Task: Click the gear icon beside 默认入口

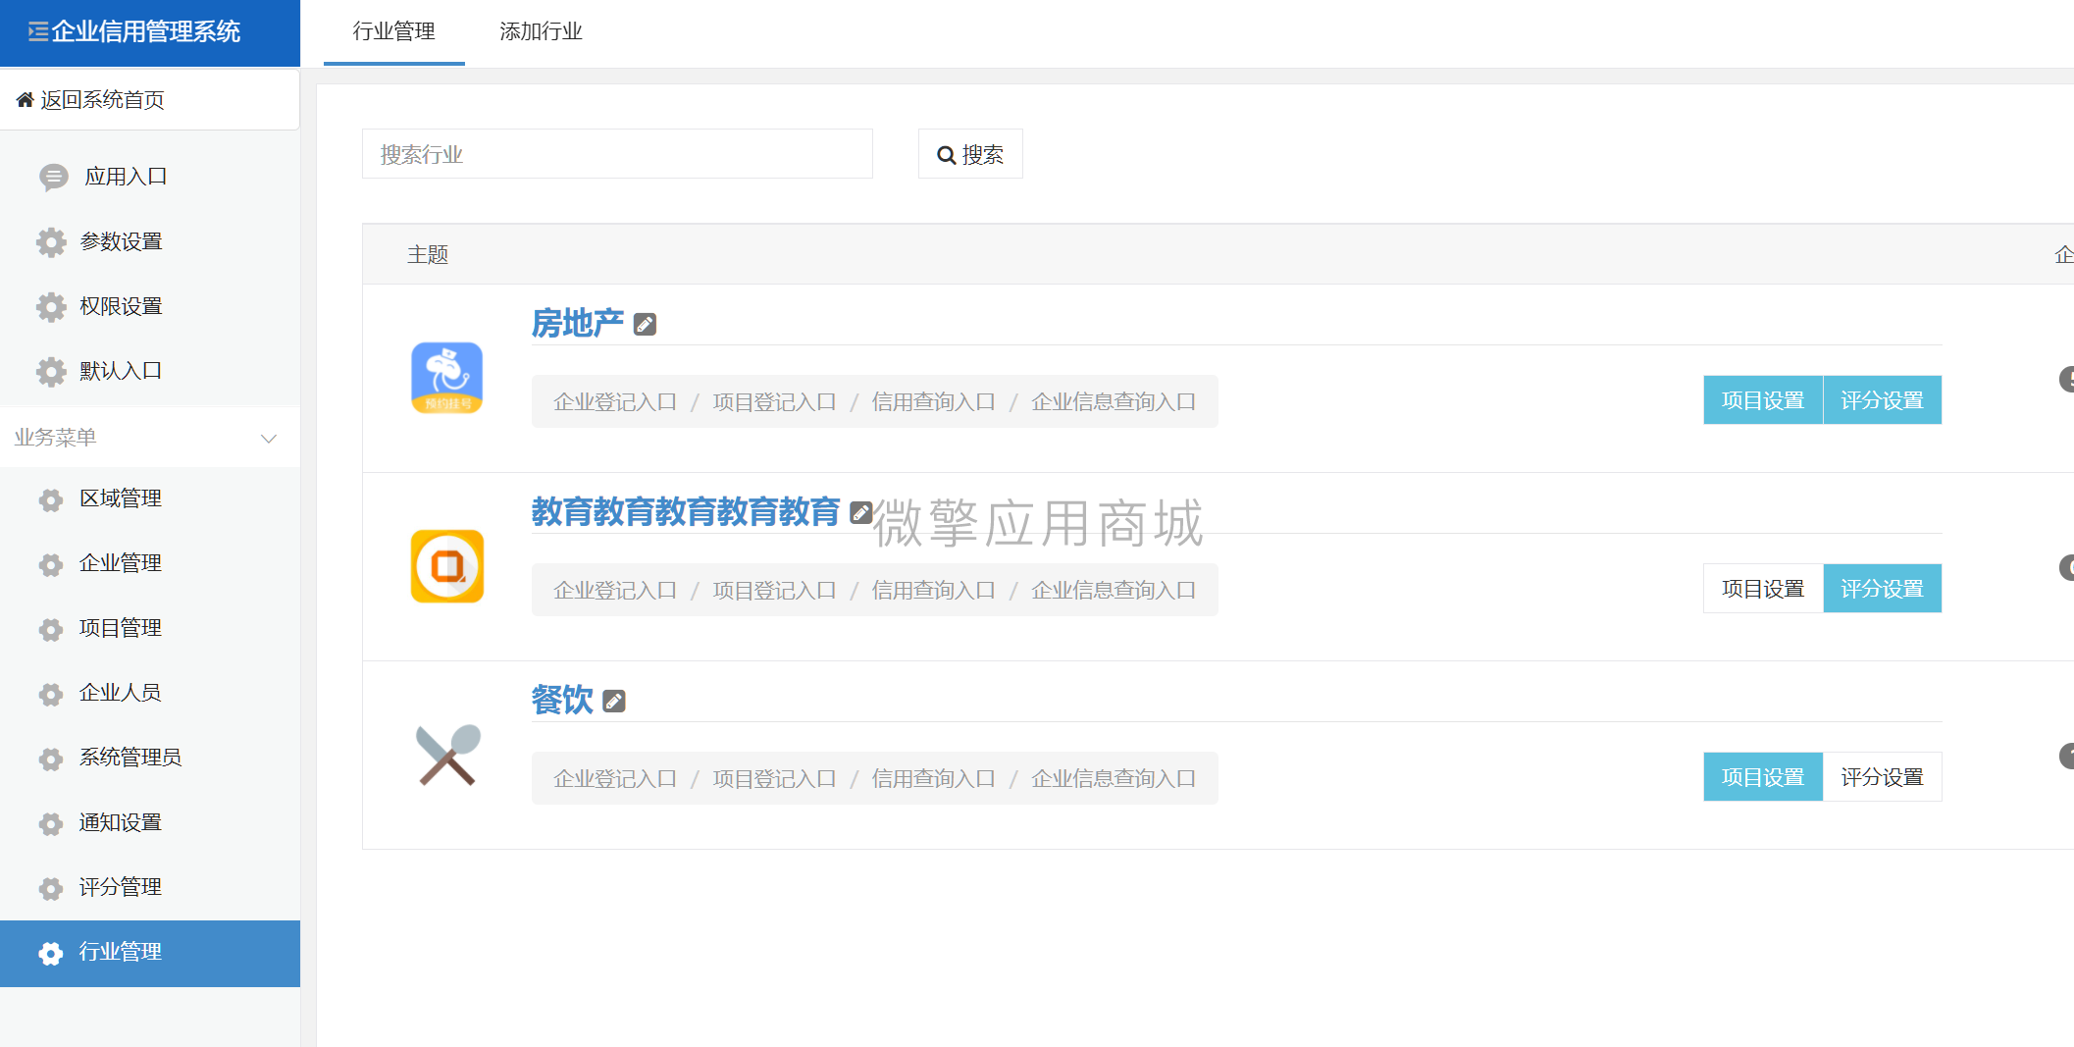Action: click(x=51, y=372)
